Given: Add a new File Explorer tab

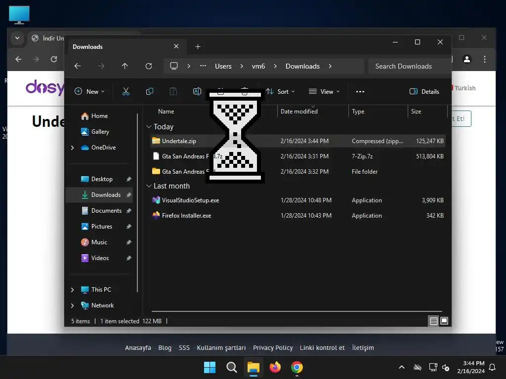Looking at the screenshot, I should pyautogui.click(x=198, y=47).
